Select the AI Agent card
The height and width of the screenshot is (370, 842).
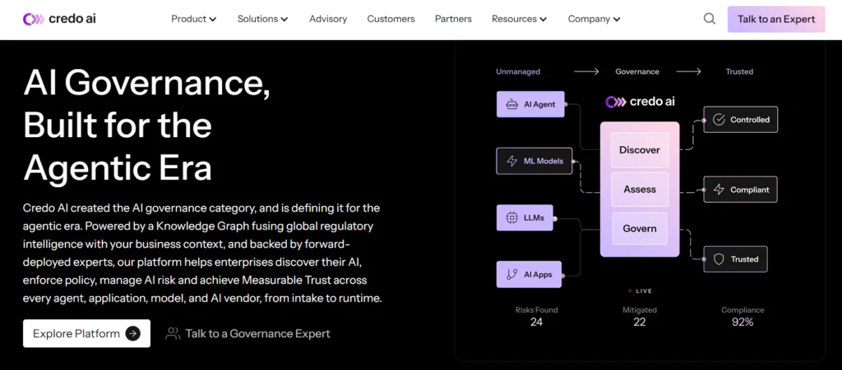click(530, 104)
